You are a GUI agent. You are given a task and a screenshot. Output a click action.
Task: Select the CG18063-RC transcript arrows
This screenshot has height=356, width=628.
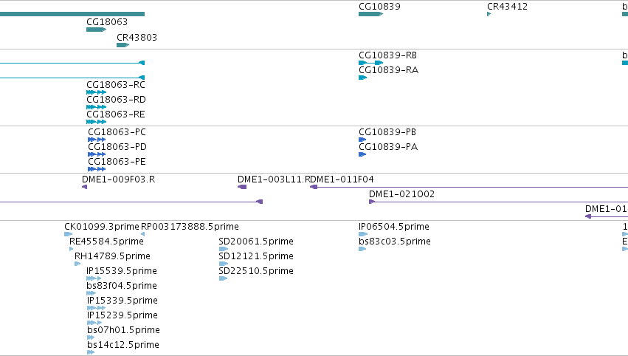click(96, 92)
